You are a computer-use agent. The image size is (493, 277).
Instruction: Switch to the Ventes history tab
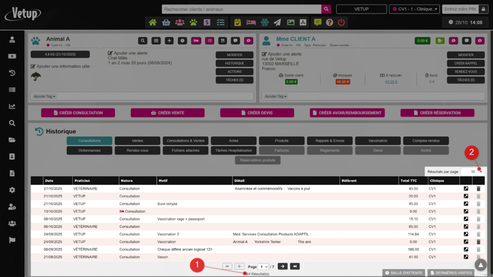point(137,141)
